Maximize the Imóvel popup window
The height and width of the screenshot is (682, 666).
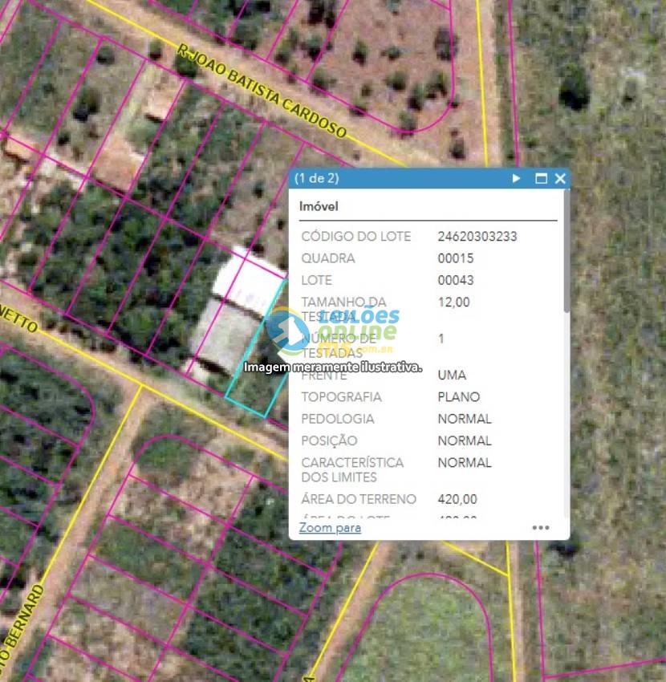pos(541,178)
